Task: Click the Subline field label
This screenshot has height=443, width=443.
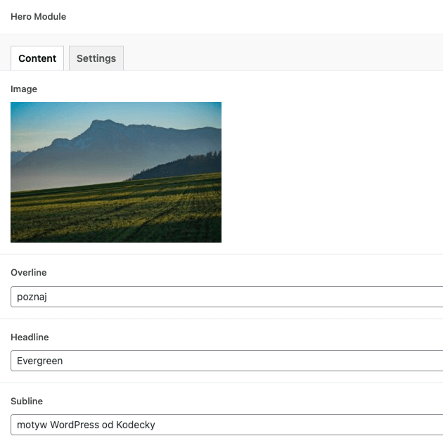Action: point(27,402)
